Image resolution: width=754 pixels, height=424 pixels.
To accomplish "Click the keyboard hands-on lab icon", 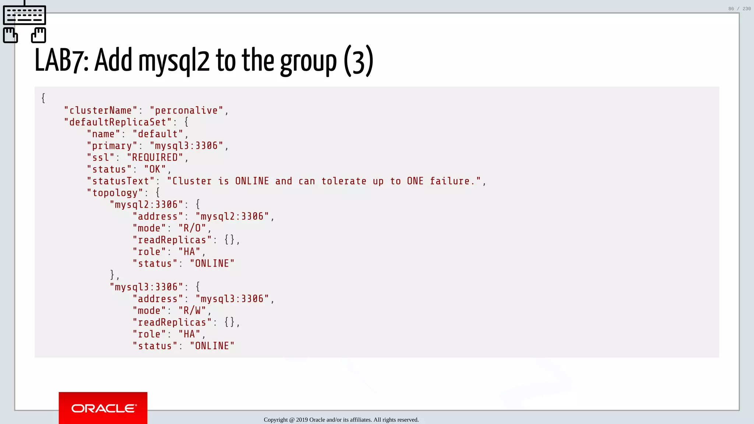I will pyautogui.click(x=24, y=22).
